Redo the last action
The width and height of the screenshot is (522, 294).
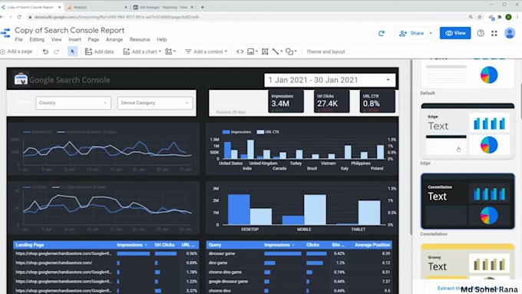pos(56,51)
